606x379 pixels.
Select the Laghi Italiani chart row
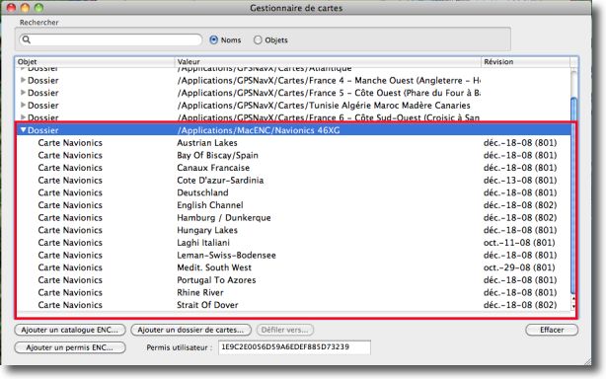(294, 243)
